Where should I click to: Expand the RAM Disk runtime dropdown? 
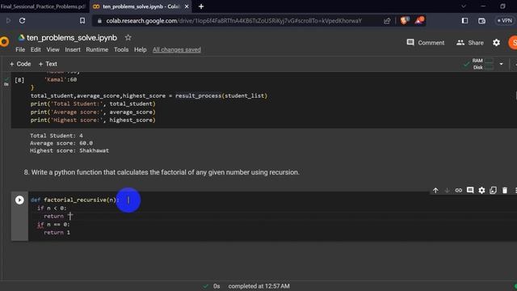tap(501, 64)
